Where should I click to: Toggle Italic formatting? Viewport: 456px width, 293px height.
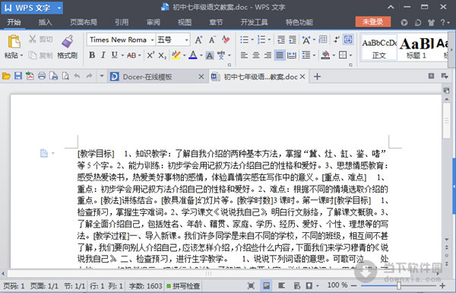click(x=103, y=55)
